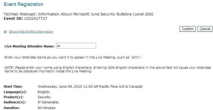Click the Product(s) value Security

[45, 97]
